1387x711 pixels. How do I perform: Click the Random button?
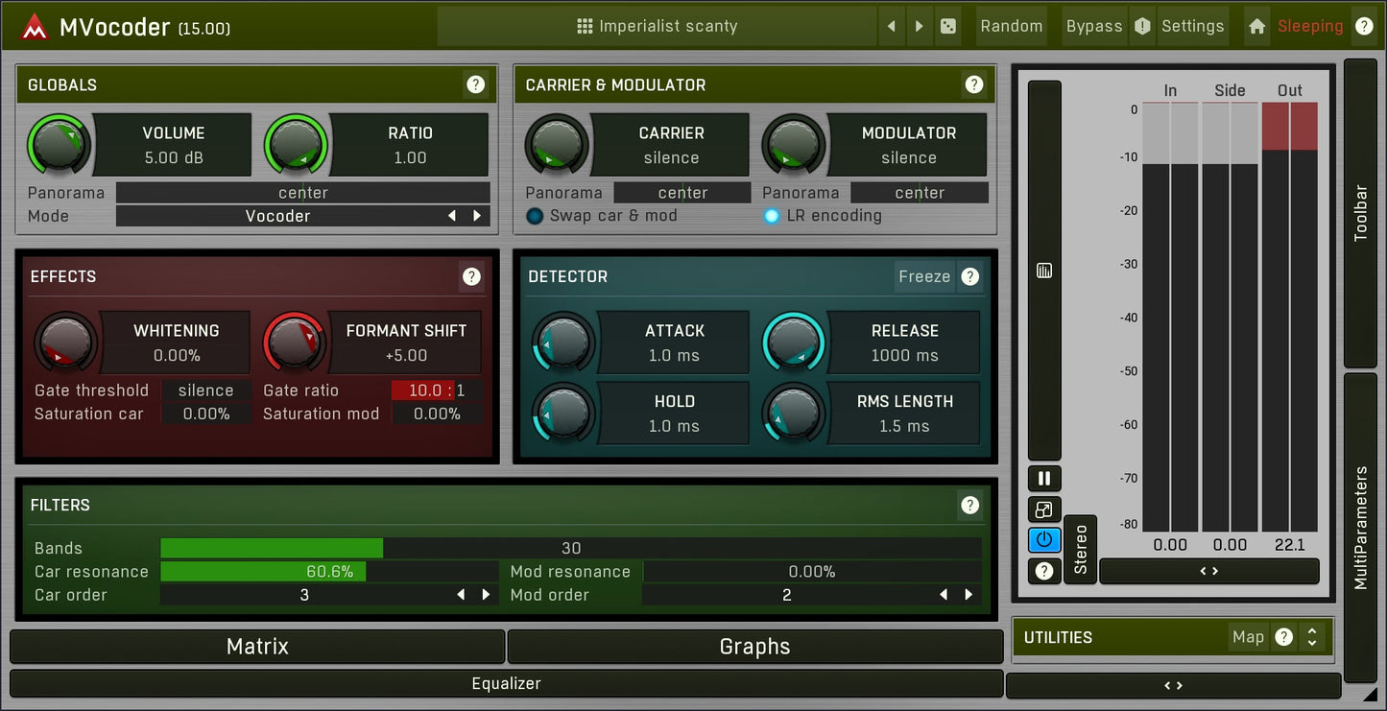click(x=1011, y=26)
